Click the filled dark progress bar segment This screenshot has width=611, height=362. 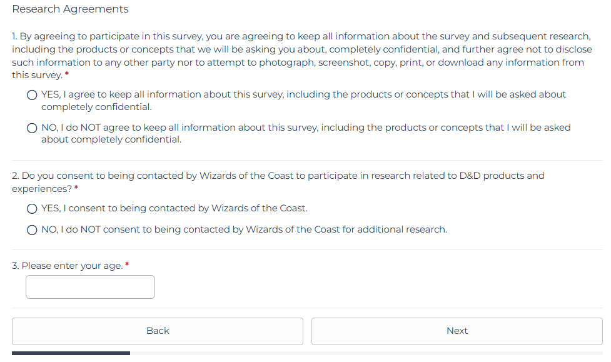71,353
